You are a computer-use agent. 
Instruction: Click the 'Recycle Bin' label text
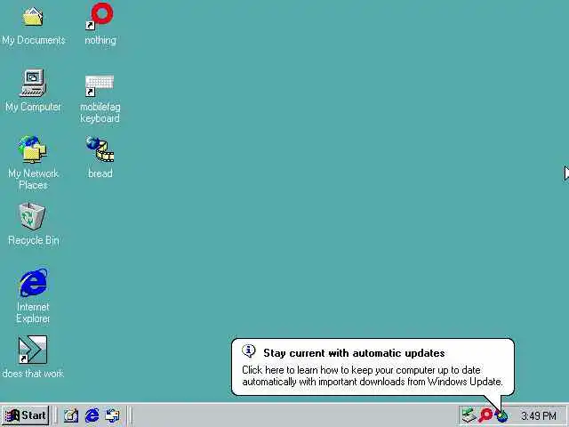[34, 240]
